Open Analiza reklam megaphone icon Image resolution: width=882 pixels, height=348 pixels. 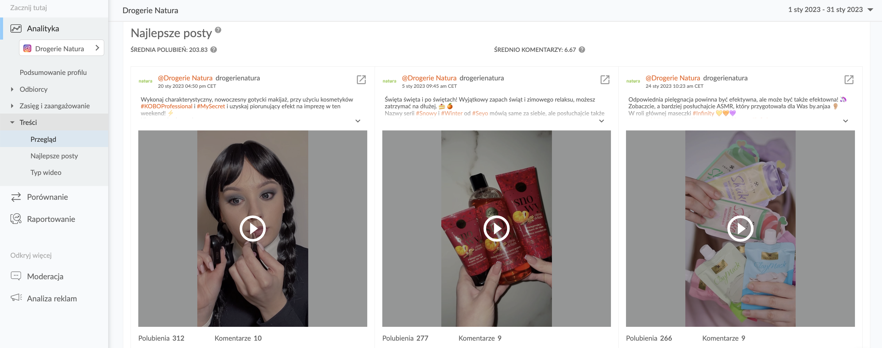tap(16, 298)
